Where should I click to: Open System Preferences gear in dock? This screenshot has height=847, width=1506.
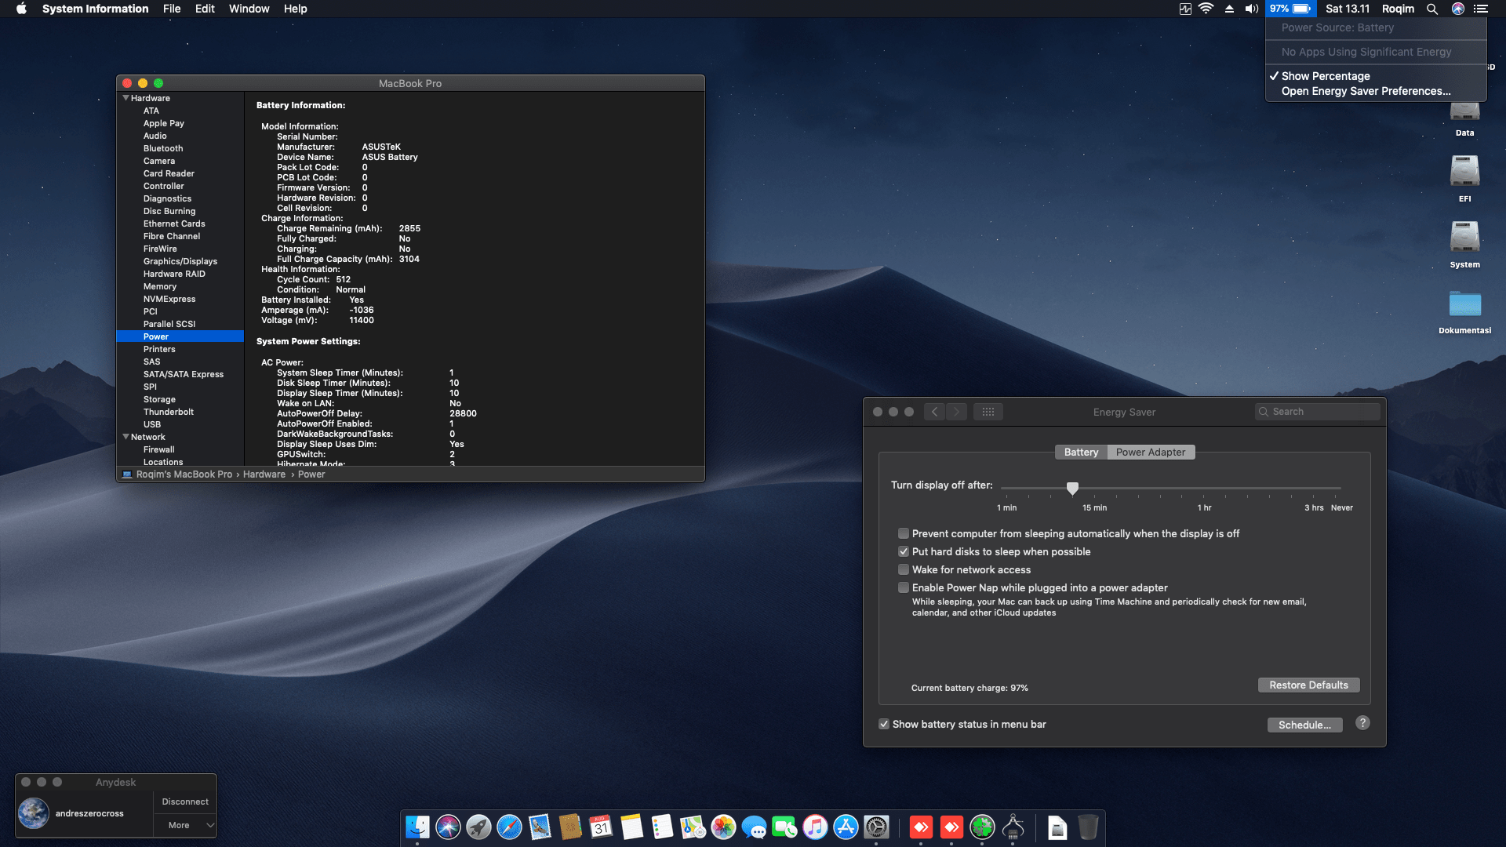click(876, 827)
